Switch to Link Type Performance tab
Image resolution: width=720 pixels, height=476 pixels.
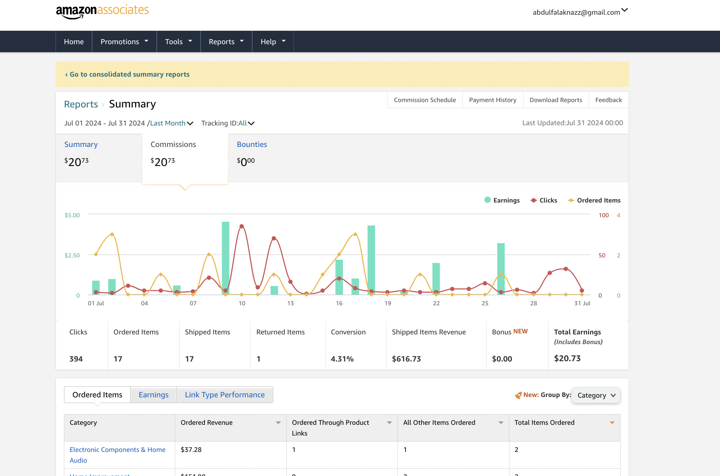click(225, 395)
